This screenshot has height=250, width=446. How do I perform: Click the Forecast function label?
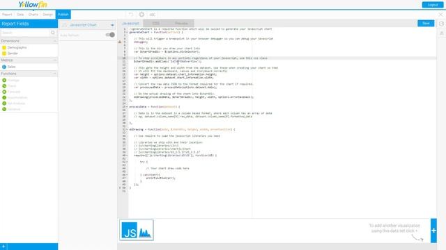tap(14, 92)
